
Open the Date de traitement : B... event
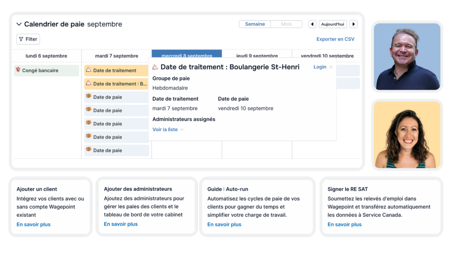tap(116, 83)
